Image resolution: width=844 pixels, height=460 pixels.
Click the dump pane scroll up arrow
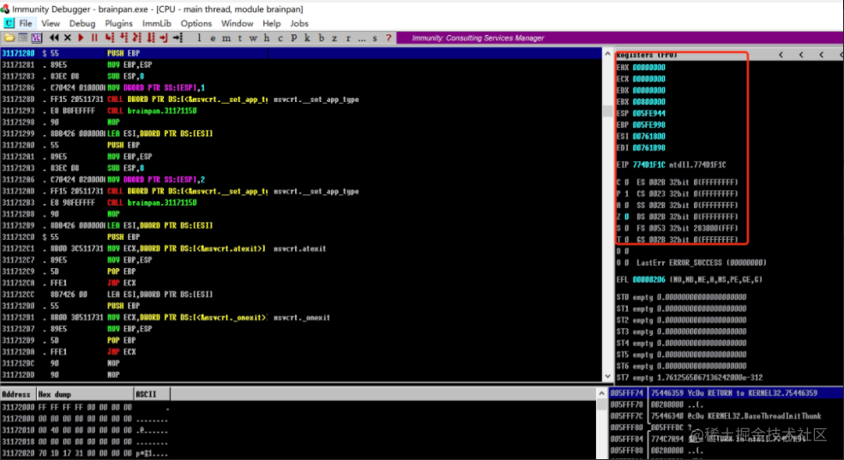[601, 394]
